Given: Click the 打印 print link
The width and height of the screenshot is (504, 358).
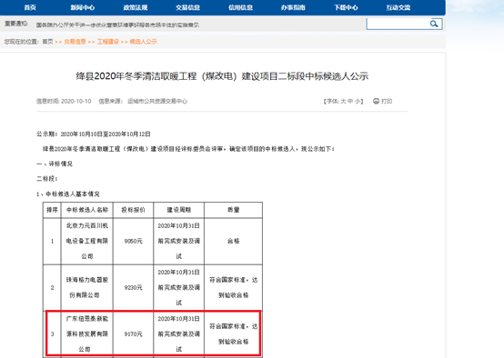Looking at the screenshot, I should tap(387, 102).
